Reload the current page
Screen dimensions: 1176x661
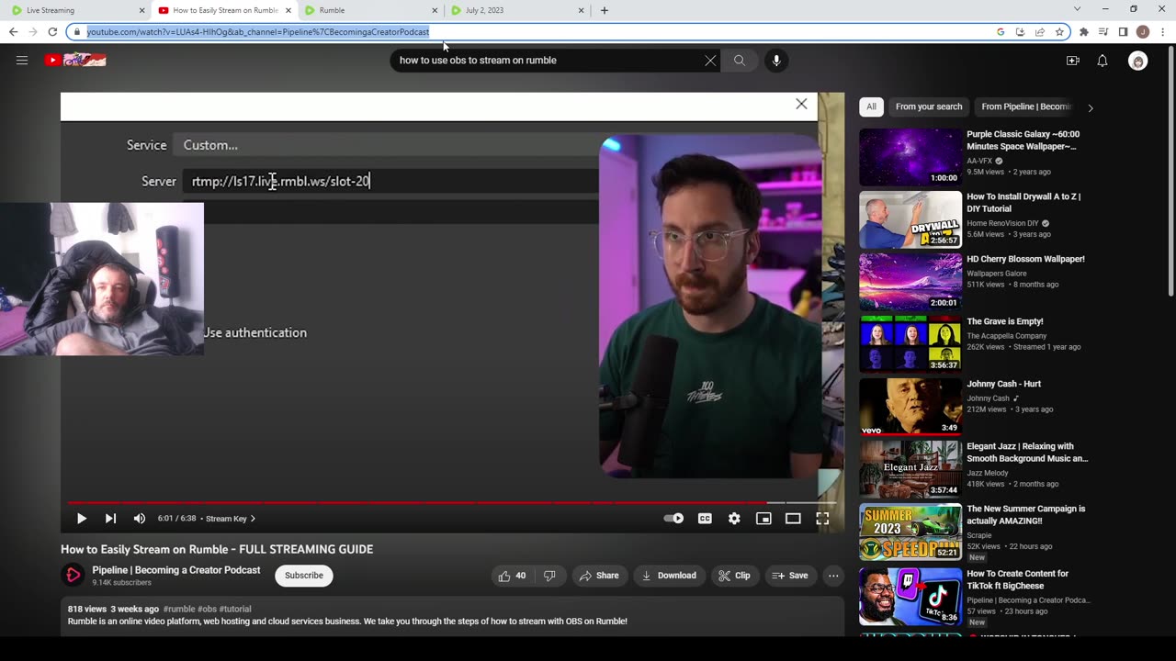point(52,32)
